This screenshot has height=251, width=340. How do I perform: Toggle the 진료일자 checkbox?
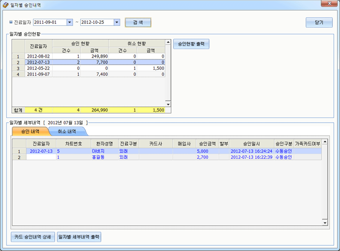coord(11,22)
